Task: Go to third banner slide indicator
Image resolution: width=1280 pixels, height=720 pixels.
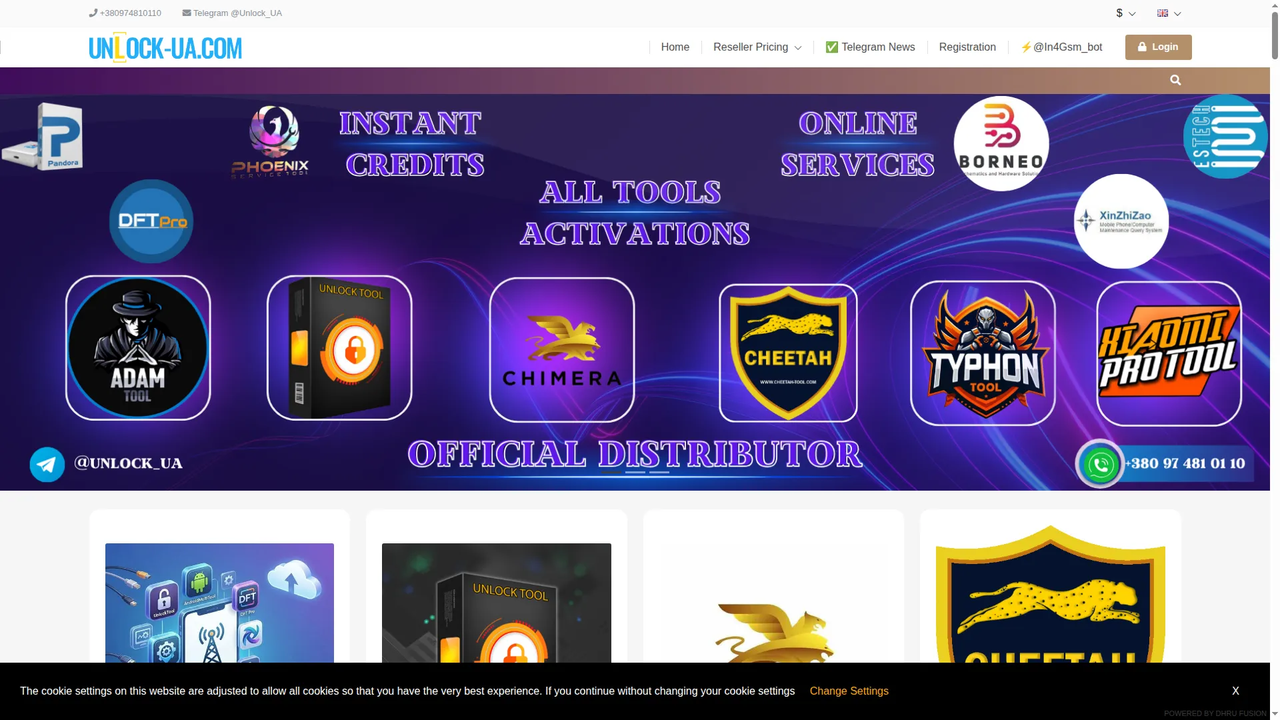Action: pyautogui.click(x=659, y=472)
